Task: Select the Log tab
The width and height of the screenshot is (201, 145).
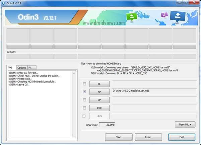Action: pos(11,67)
